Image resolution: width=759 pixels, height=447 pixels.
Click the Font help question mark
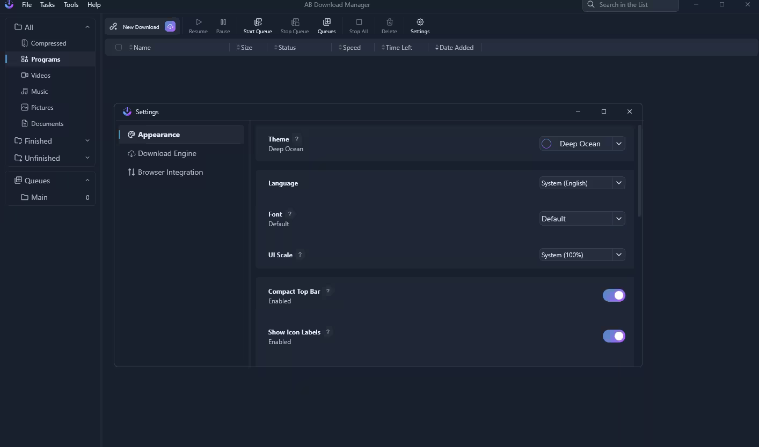pyautogui.click(x=290, y=214)
